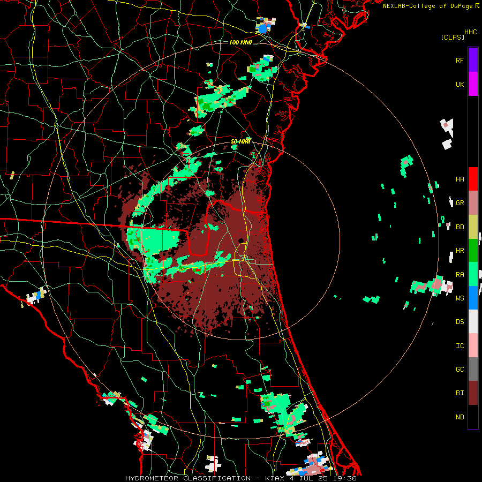Click the gray GC ground clutter swatch
Viewport: 482px width, 482px height.
coord(473,369)
